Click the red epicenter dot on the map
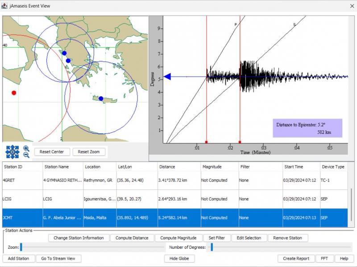 [x=14, y=93]
